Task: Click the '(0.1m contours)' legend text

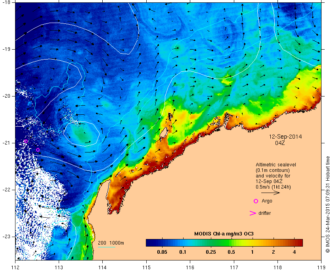Action: (273, 170)
